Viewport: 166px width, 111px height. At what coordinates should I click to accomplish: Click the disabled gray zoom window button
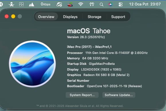pos(20,16)
